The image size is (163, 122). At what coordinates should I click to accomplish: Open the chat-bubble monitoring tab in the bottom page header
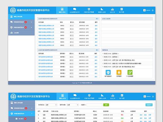[x=75, y=96]
